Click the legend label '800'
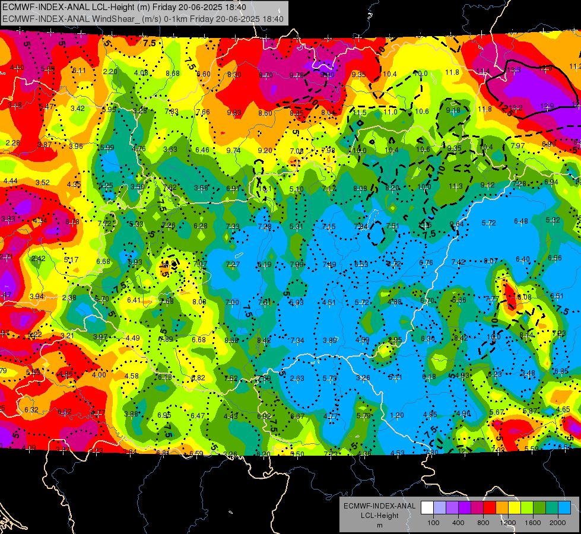Screen dimensions: 581x534 click(483, 523)
